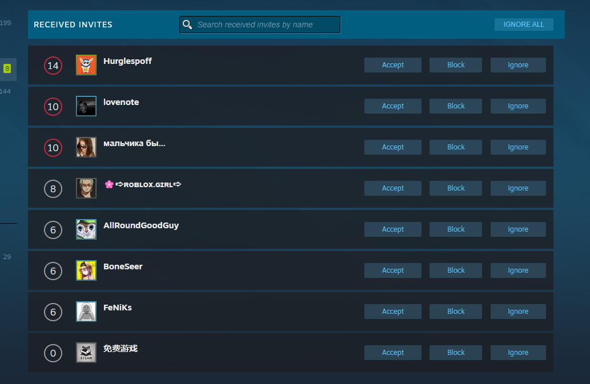Open AllRoundGoodGuy's avatar
The width and height of the screenshot is (590, 384).
[86, 229]
